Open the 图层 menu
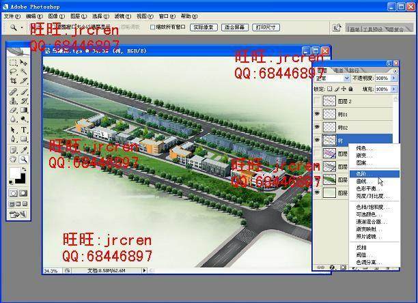The width and height of the screenshot is (418, 303). click(79, 16)
